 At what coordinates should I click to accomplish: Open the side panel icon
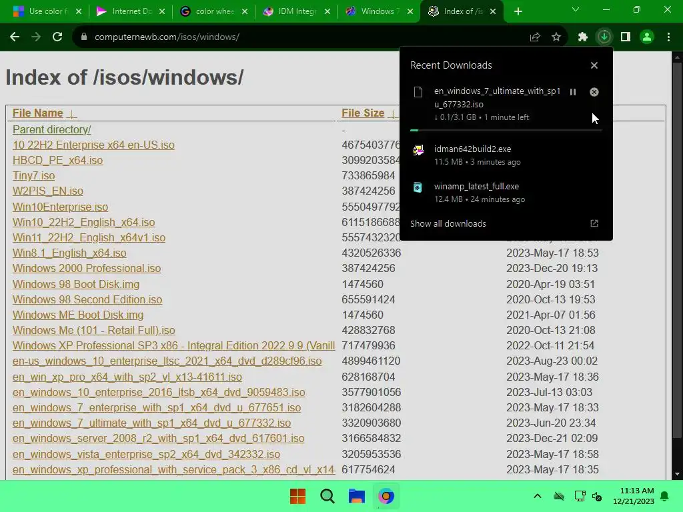626,37
